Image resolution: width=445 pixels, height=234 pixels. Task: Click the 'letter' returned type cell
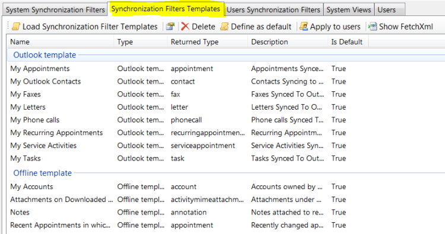179,107
